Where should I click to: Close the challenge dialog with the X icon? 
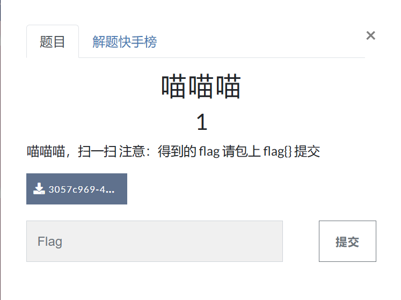point(370,35)
